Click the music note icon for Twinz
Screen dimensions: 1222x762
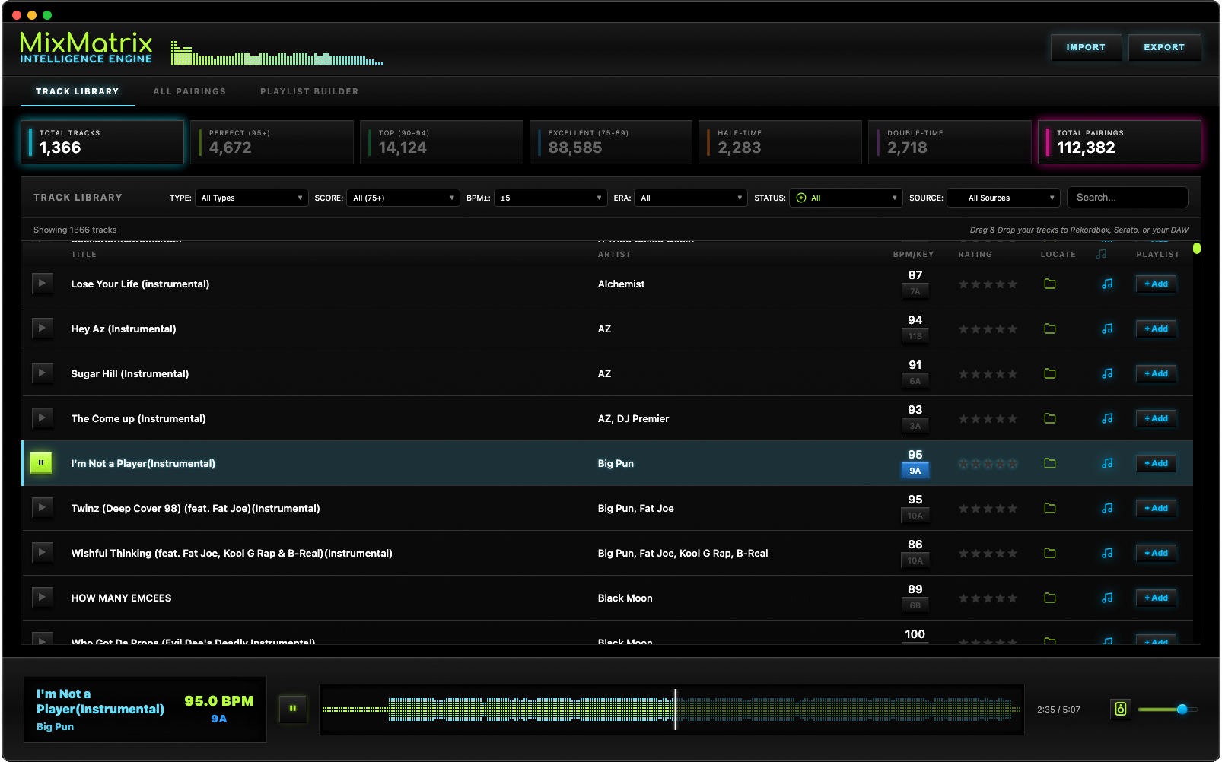1108,508
